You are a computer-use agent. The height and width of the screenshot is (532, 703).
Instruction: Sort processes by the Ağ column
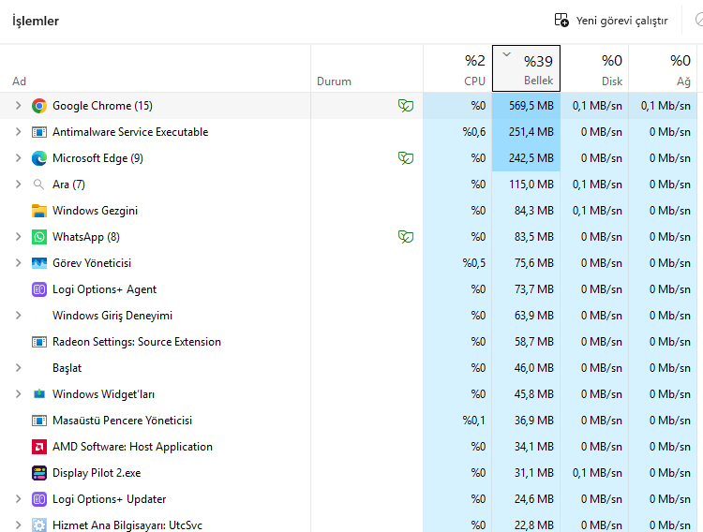click(663, 68)
